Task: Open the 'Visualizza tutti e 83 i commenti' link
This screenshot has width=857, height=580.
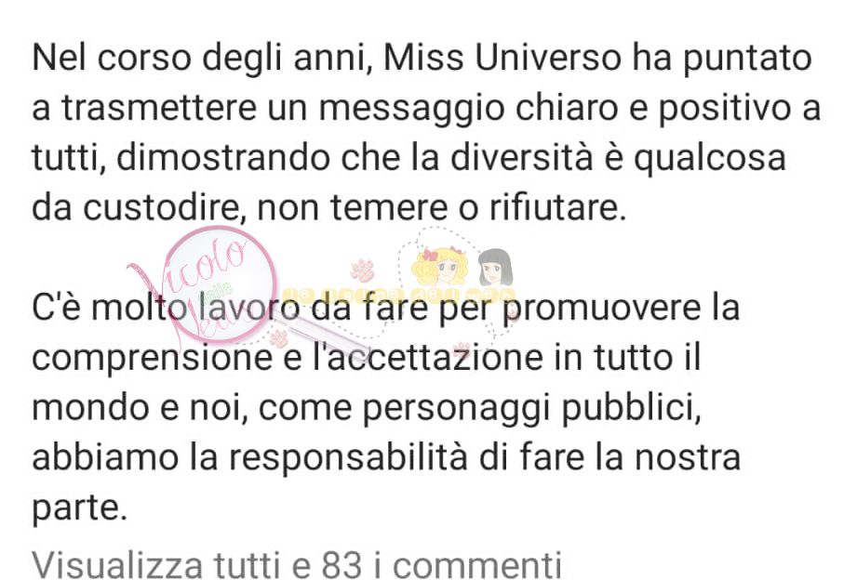Action: pyautogui.click(x=297, y=564)
